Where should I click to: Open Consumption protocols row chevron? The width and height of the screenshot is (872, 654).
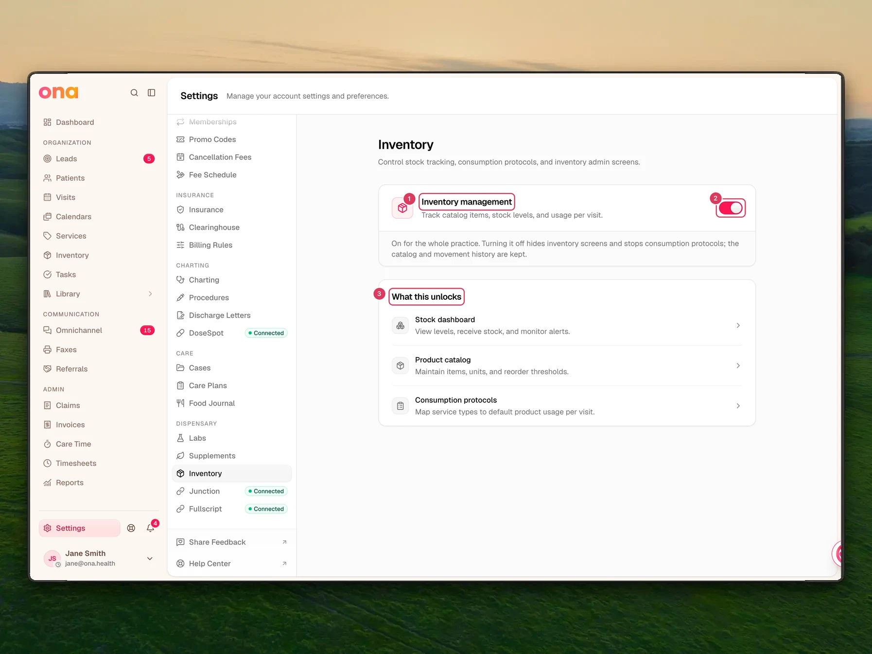[x=738, y=406]
